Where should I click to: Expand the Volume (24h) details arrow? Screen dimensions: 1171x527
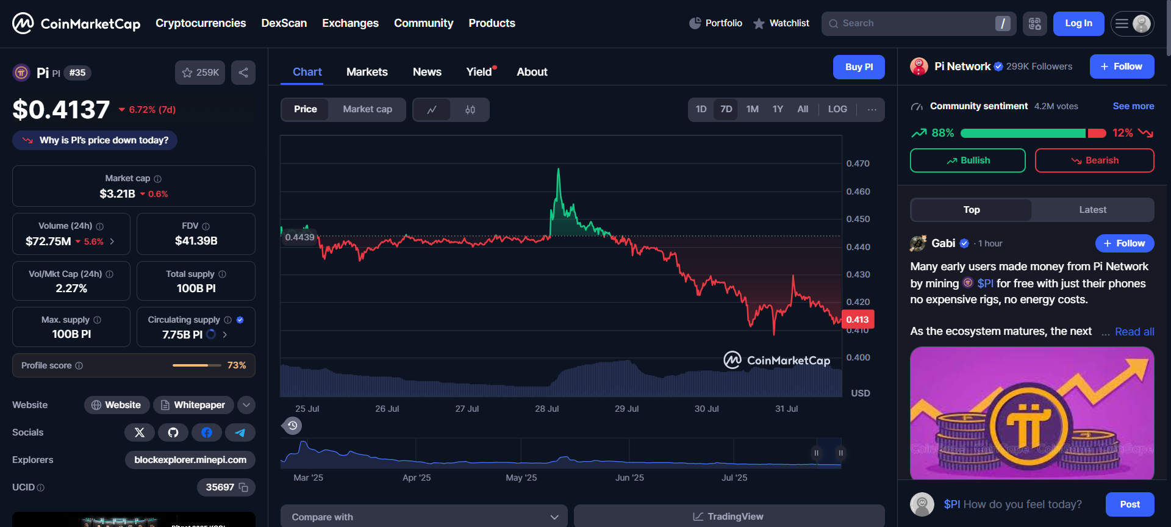112,242
